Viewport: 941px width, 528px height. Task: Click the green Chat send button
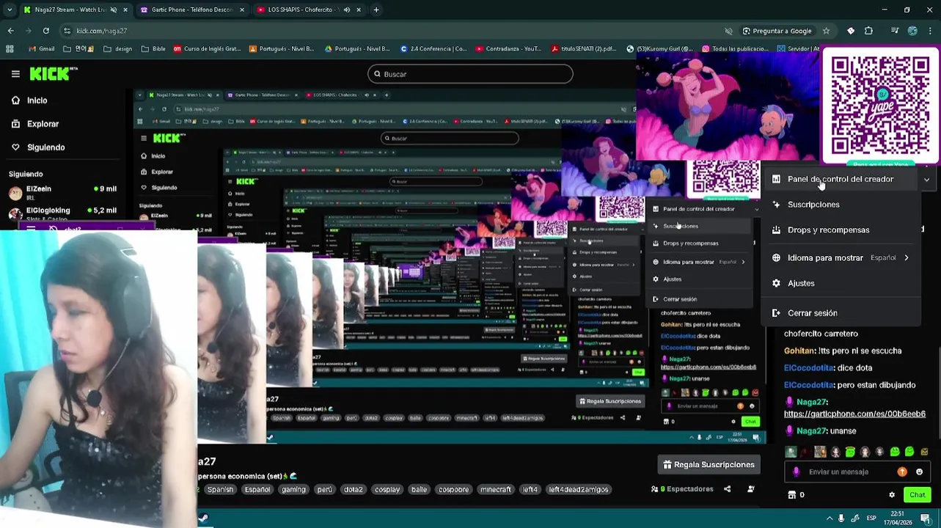pyautogui.click(x=917, y=495)
